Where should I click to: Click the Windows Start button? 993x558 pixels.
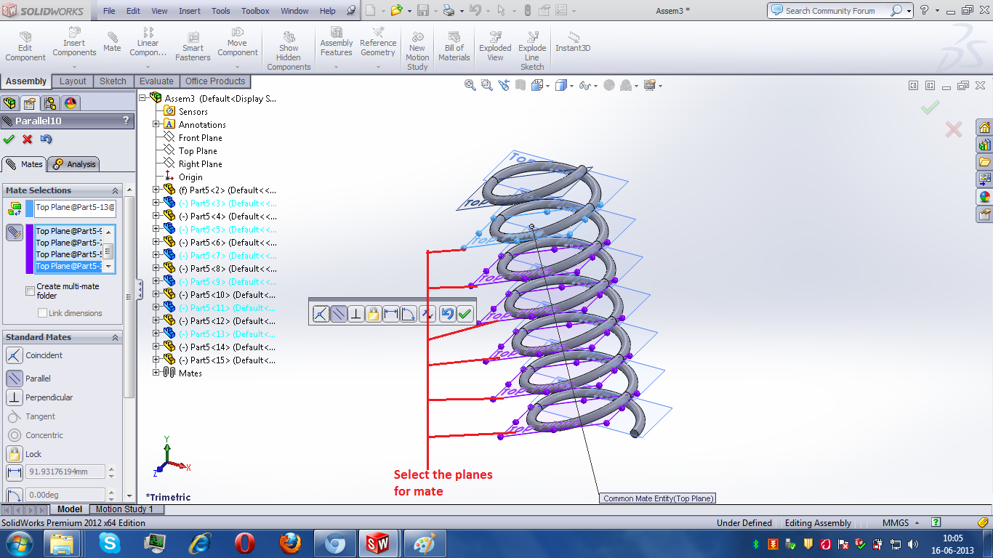coord(19,543)
